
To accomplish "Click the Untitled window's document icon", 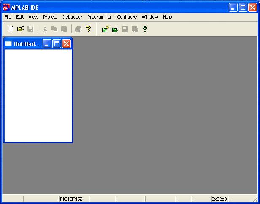I will (x=8, y=43).
